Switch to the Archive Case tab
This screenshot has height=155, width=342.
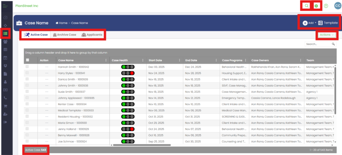[x=65, y=35]
